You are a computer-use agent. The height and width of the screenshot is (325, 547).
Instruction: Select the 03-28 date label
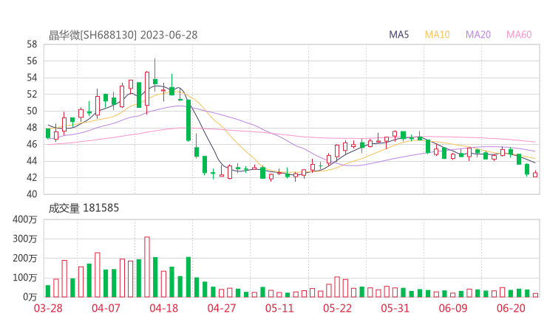pos(48,308)
